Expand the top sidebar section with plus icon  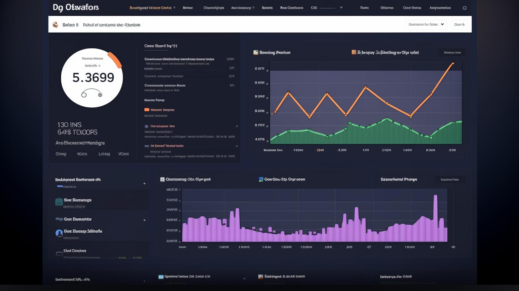click(144, 184)
